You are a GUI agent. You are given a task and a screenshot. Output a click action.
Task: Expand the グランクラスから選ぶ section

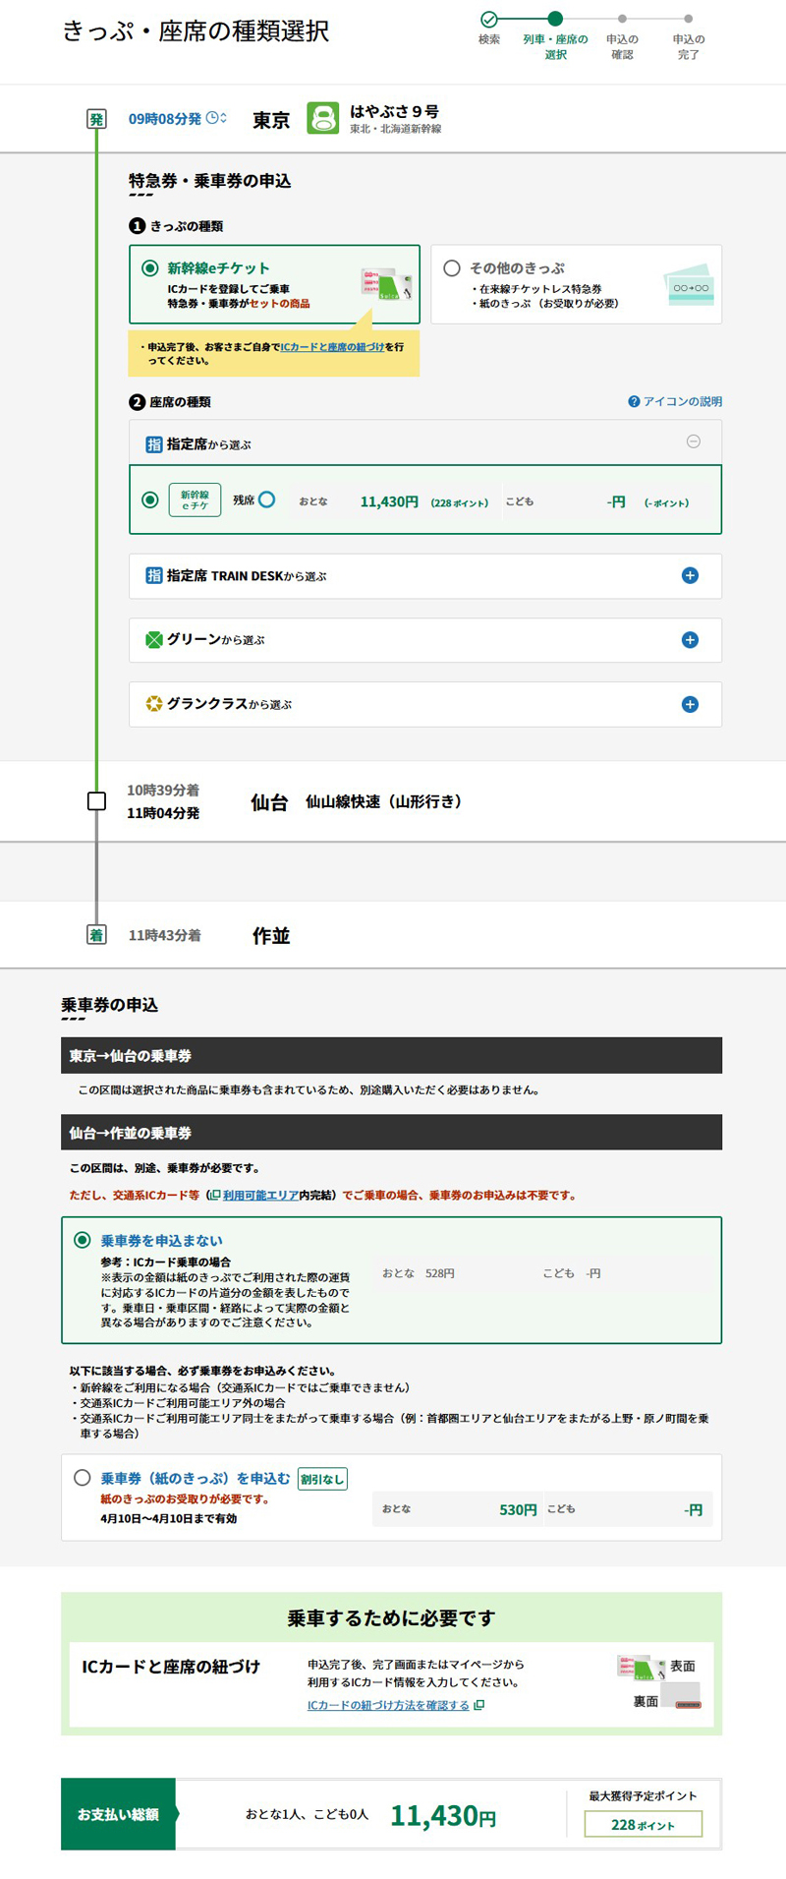point(690,704)
